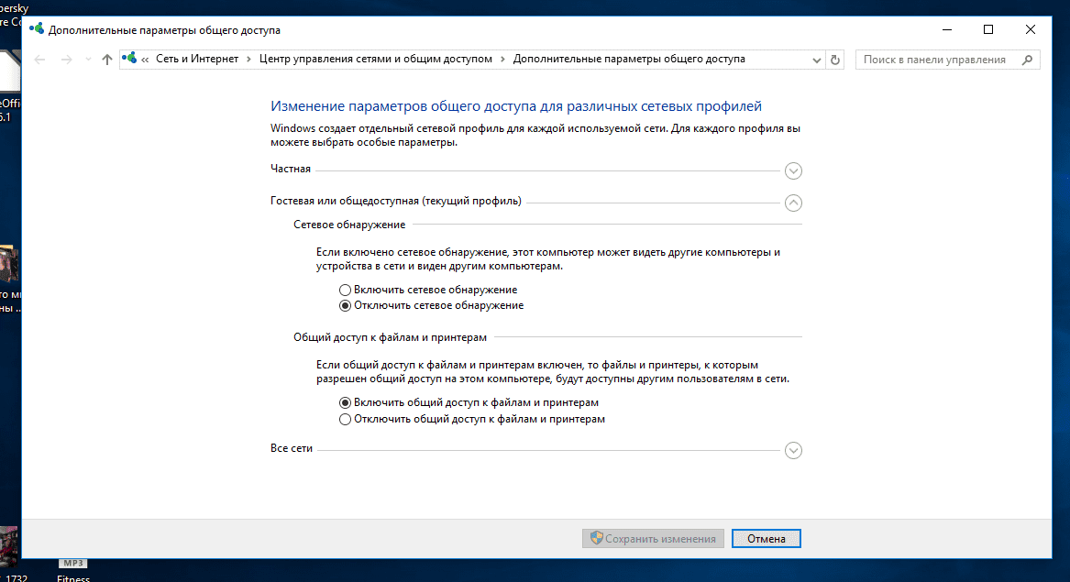1070x582 pixels.
Task: Expand the "Частная" profile section
Action: tap(793, 170)
